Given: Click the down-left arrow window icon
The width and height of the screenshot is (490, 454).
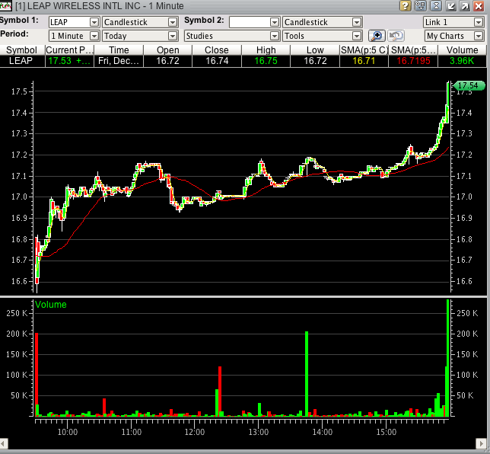Looking at the screenshot, I should click(452, 6).
